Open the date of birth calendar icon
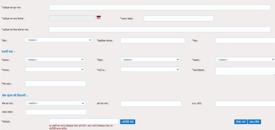This screenshot has height=130, width=275. tap(99, 18)
